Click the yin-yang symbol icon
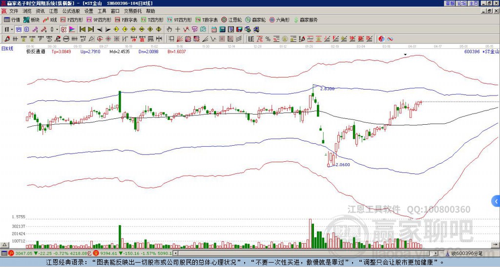 [x=381, y=39]
